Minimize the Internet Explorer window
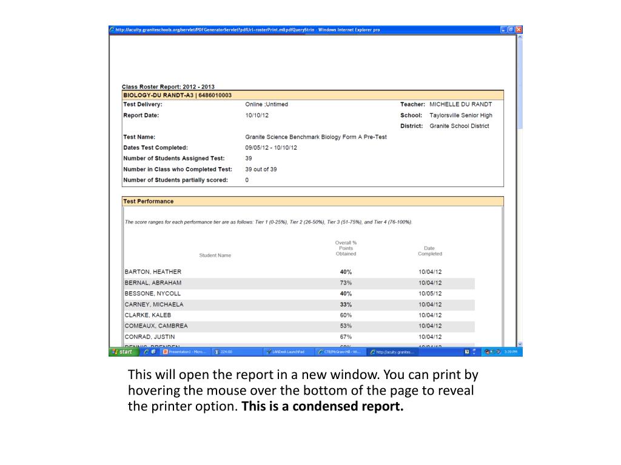The height and width of the screenshot is (465, 621). tap(503, 30)
